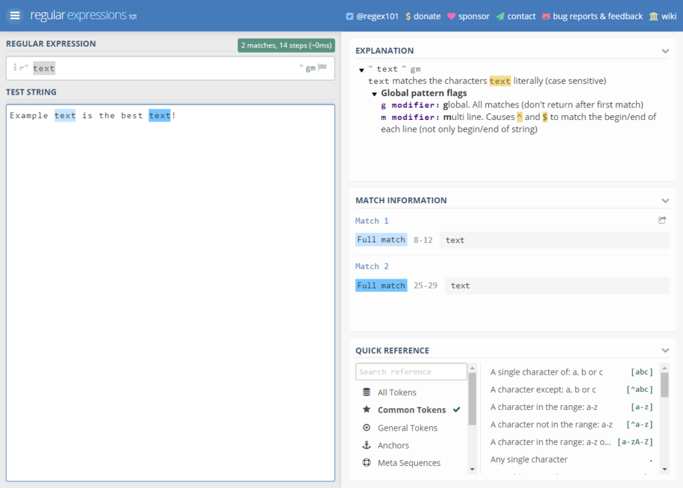Select Meta Sequences category
Image resolution: width=683 pixels, height=488 pixels.
(409, 463)
